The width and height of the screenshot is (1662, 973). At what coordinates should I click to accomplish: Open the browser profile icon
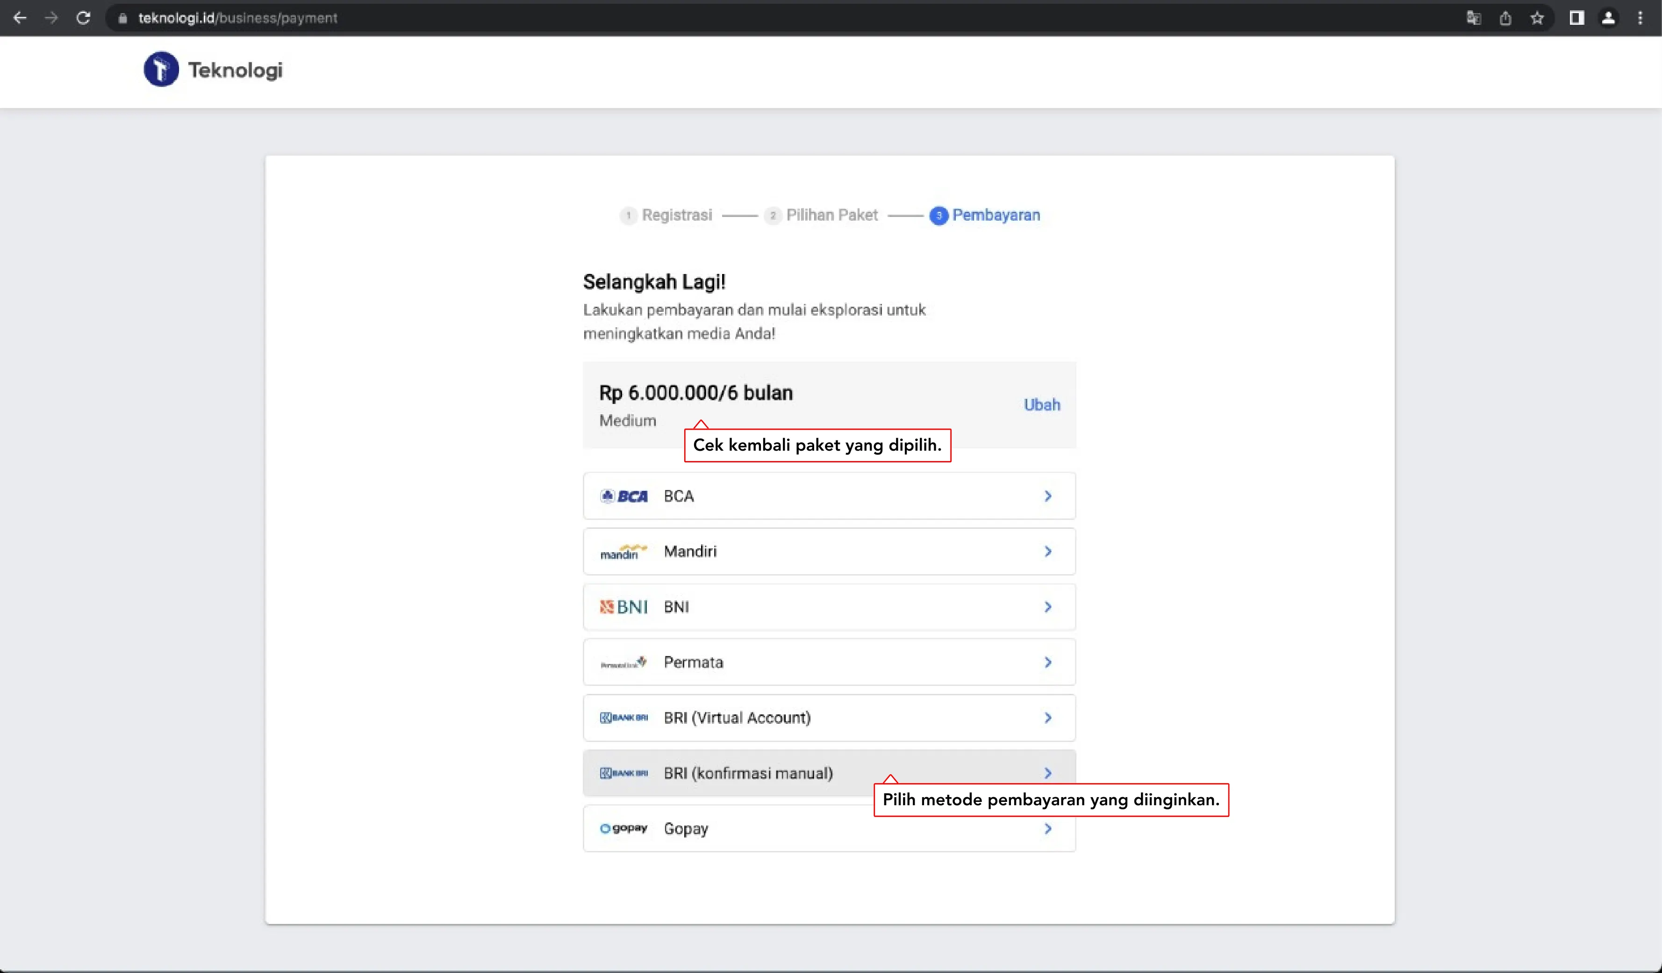(x=1609, y=18)
